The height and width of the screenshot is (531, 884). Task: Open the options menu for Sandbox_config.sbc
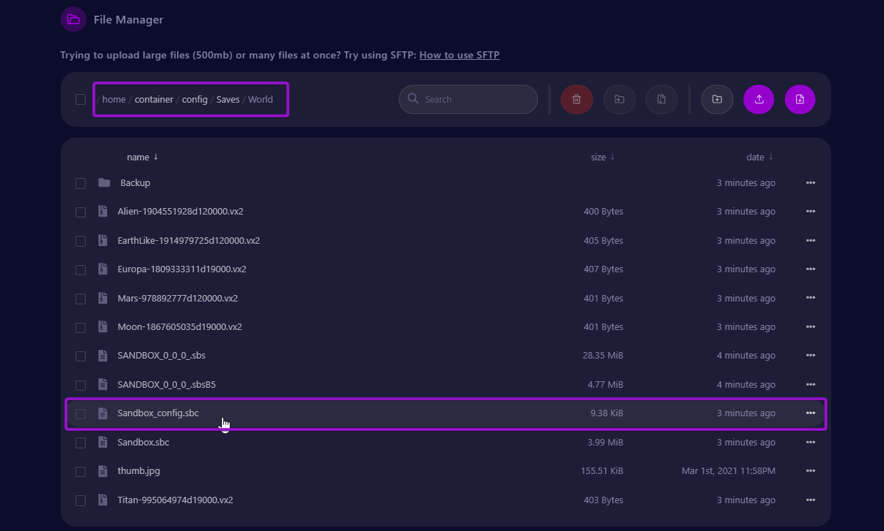point(810,413)
